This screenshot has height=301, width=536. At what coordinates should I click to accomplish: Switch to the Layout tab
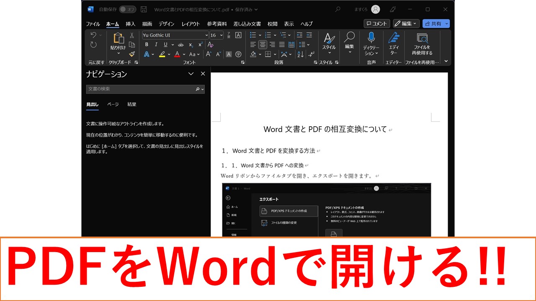[x=191, y=24]
